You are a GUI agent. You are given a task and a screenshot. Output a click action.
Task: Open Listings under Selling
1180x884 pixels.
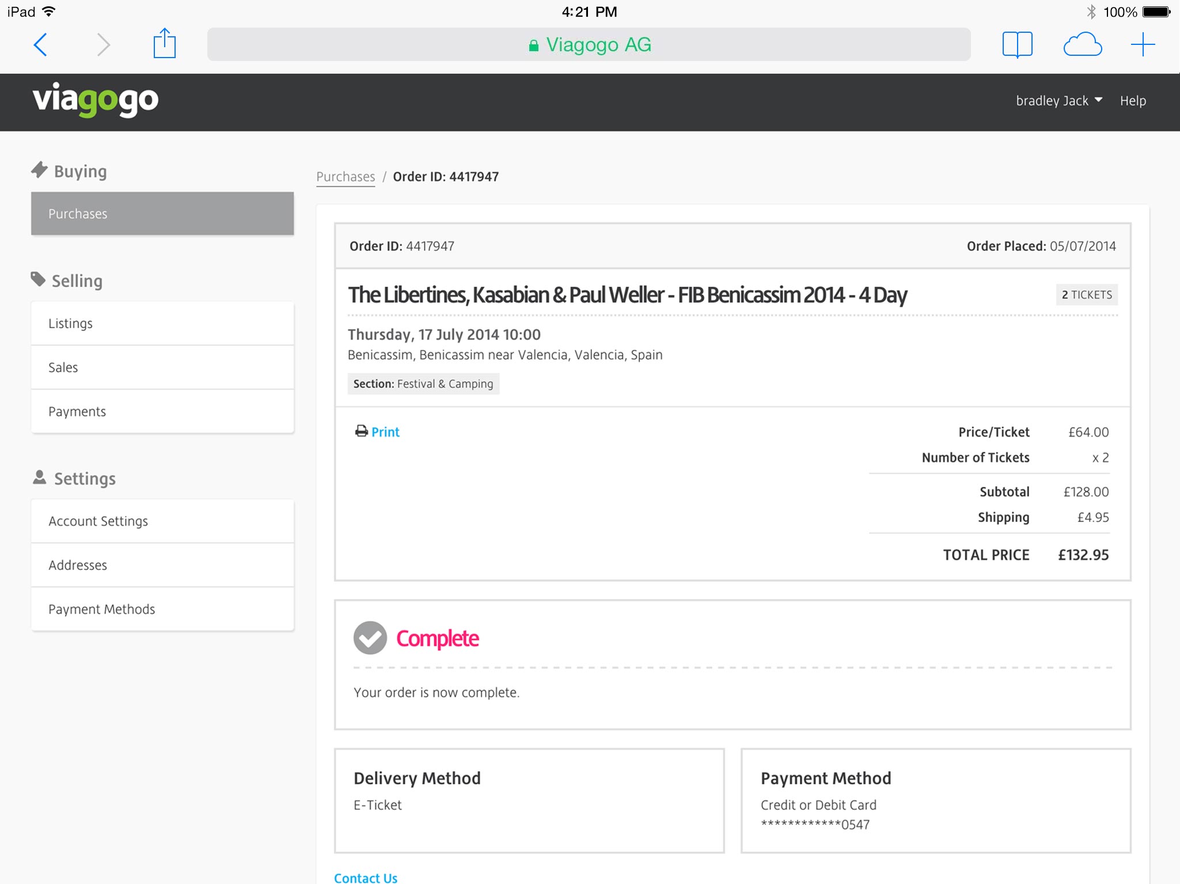pyautogui.click(x=162, y=323)
